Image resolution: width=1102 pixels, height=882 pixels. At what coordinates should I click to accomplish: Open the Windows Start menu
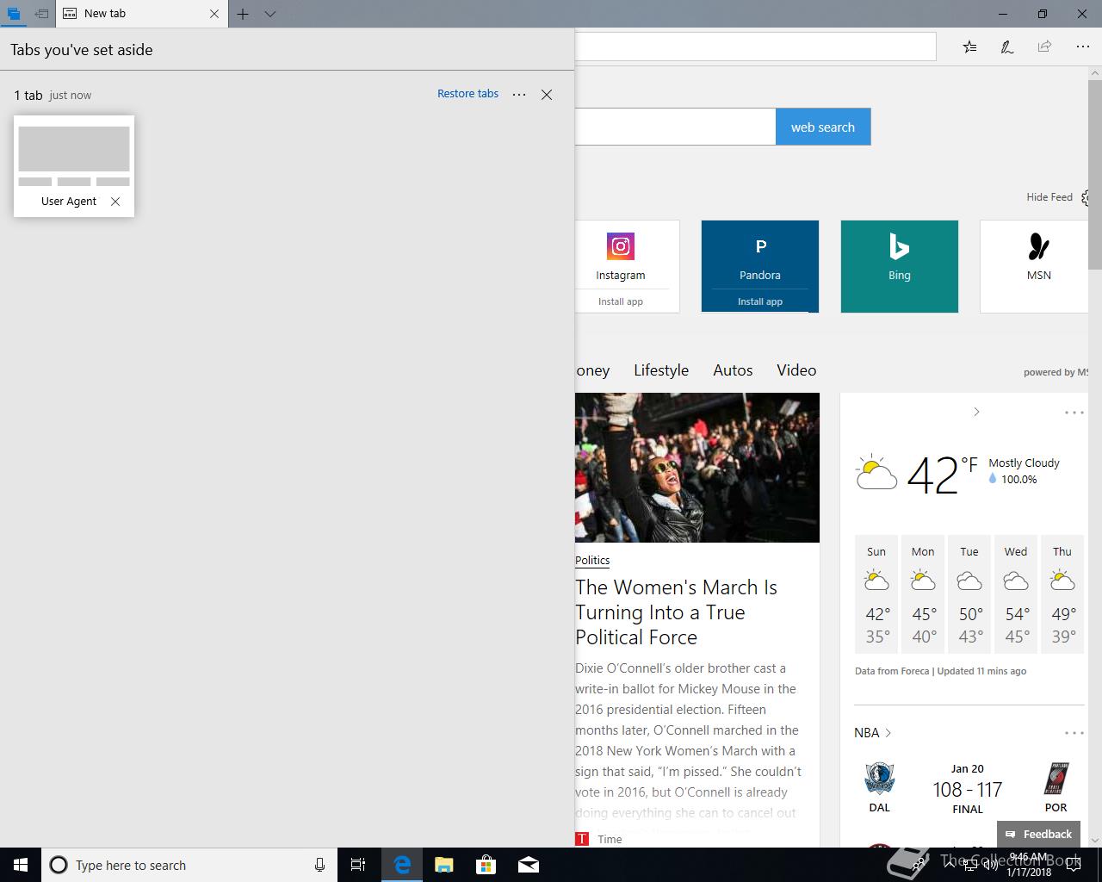(x=21, y=865)
